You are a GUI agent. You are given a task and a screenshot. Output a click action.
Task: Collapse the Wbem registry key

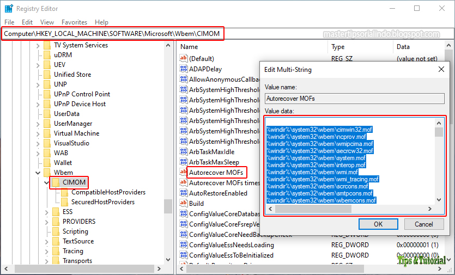tap(38, 173)
